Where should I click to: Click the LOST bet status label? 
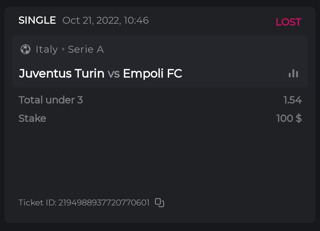click(x=288, y=22)
